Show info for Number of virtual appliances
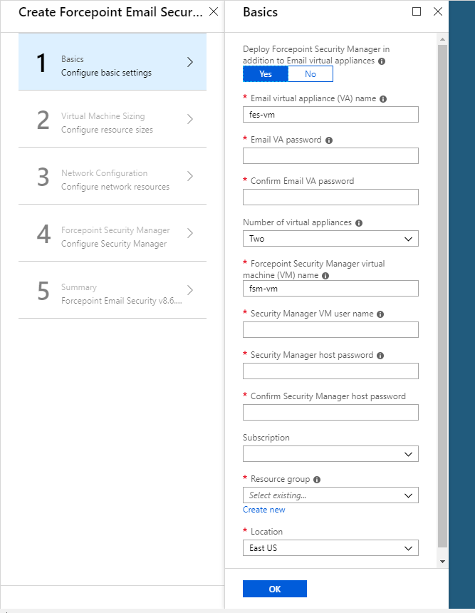This screenshot has width=475, height=613. 359,223
